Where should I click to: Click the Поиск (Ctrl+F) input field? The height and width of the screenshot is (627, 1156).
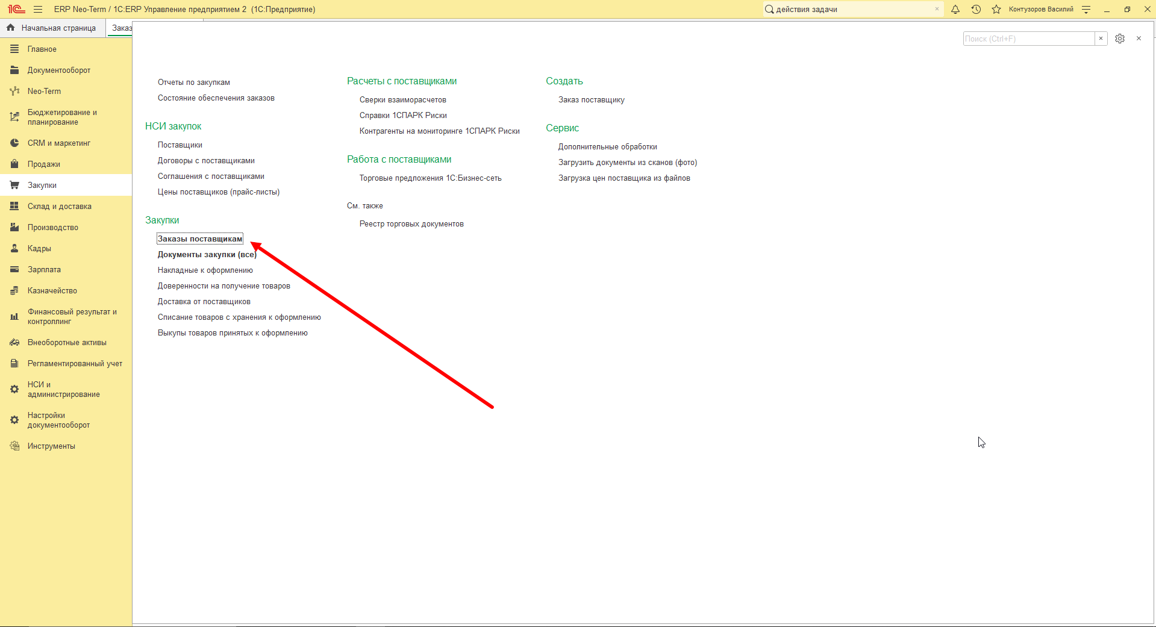(x=1029, y=39)
